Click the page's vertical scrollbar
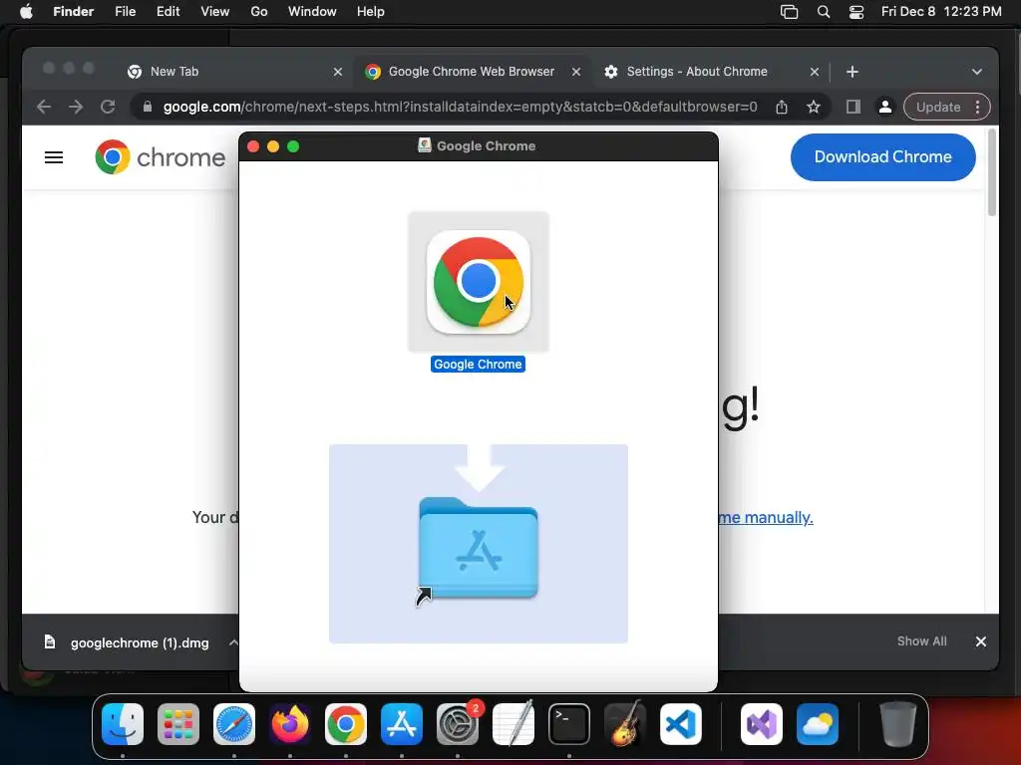 [x=992, y=171]
